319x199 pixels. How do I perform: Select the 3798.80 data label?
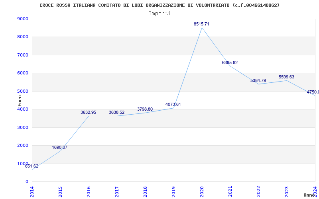pos(145,109)
